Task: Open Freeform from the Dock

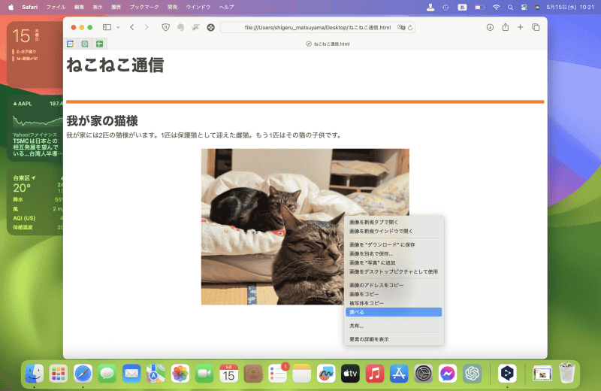Action: (326, 374)
